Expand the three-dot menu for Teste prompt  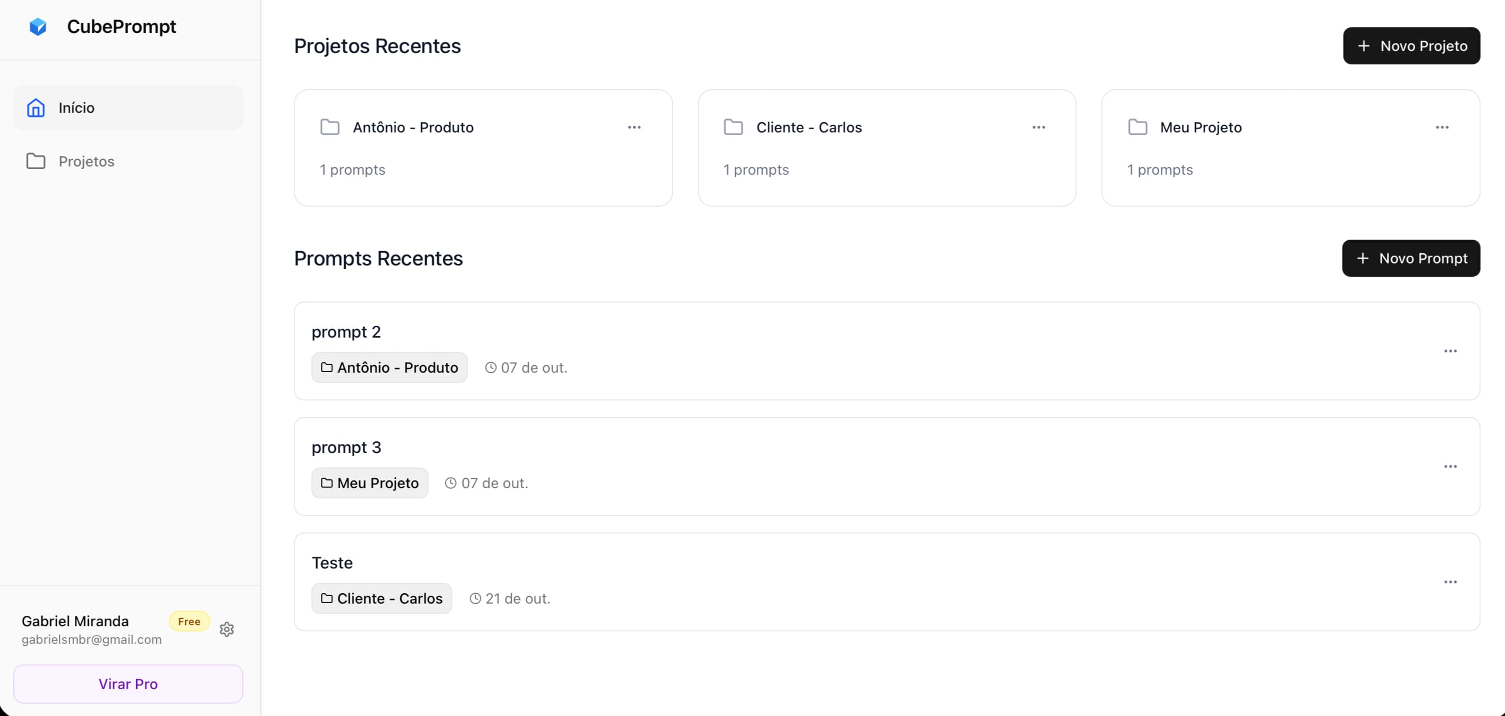[x=1450, y=582]
